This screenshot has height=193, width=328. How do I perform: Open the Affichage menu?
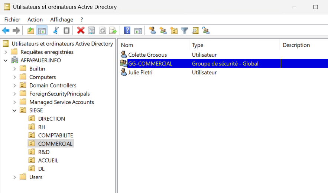pos(62,20)
